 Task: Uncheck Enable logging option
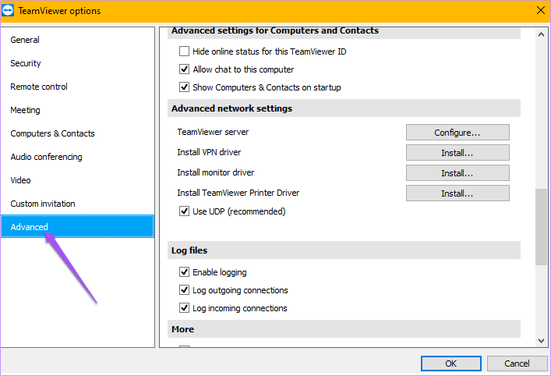click(184, 272)
